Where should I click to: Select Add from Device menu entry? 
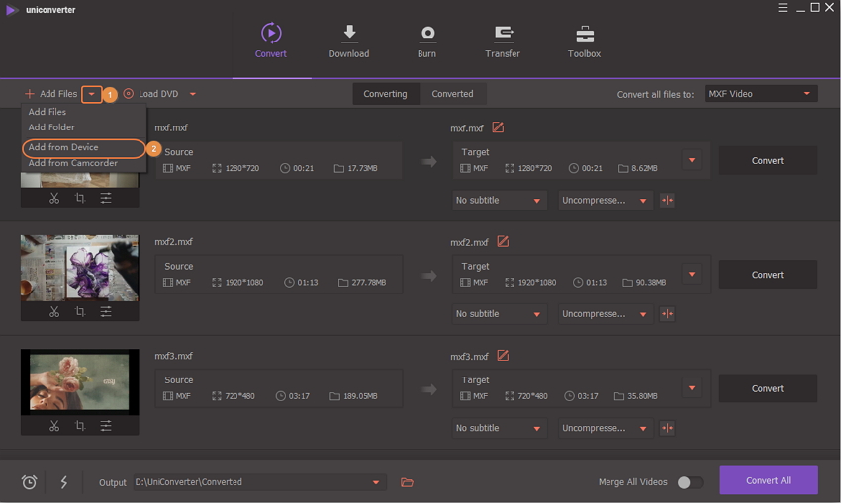click(63, 147)
